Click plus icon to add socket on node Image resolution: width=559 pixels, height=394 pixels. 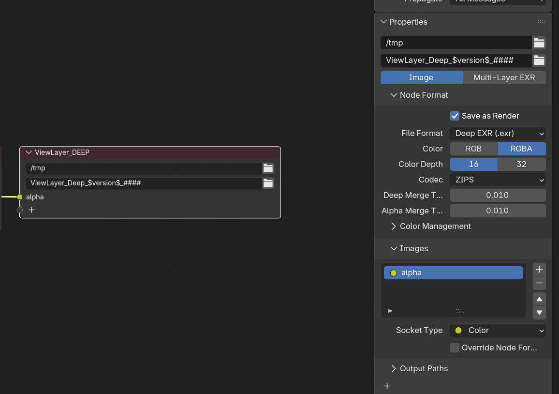tap(32, 210)
